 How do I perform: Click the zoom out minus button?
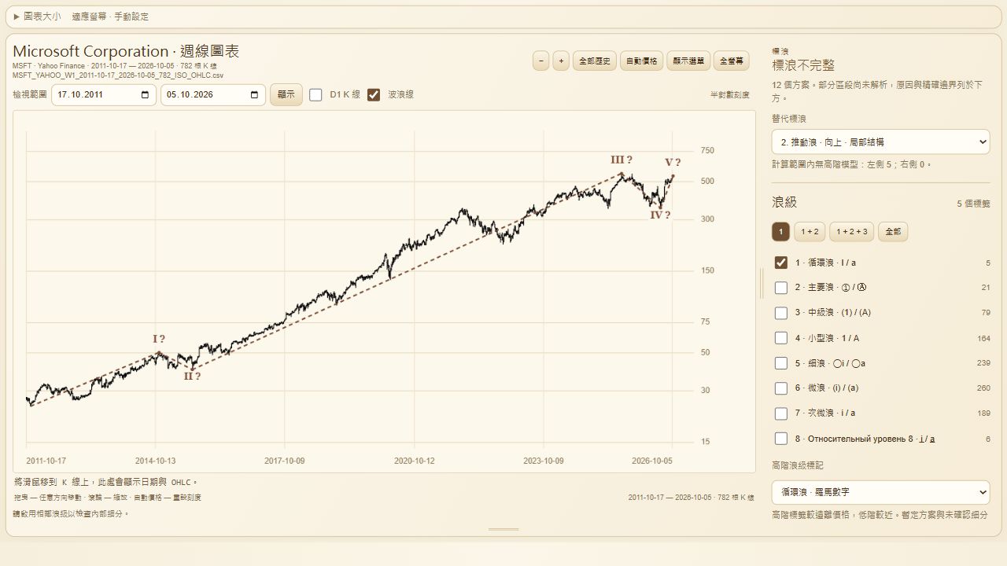pos(540,61)
